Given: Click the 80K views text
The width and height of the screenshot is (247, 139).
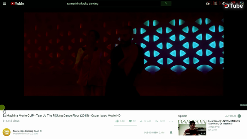Looking at the screenshot, I should [212, 130].
